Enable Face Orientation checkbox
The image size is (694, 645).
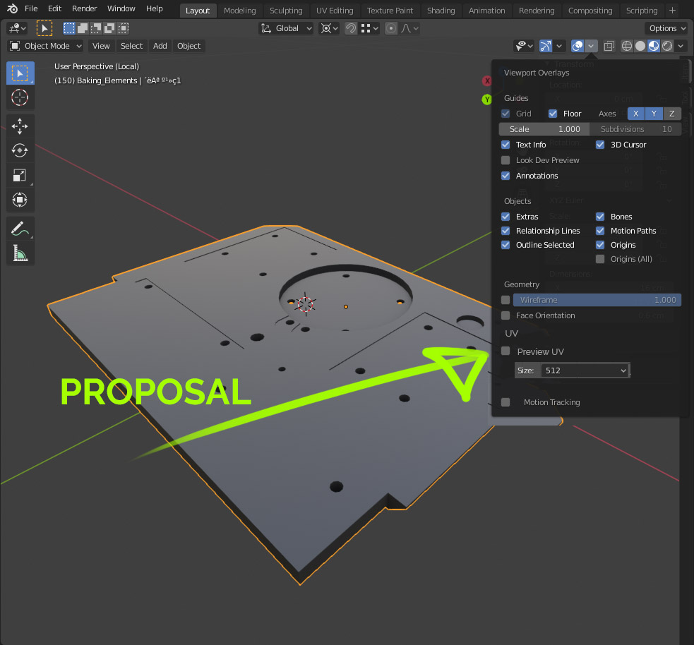tap(505, 315)
